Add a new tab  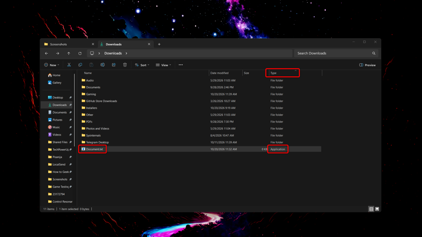pos(159,44)
